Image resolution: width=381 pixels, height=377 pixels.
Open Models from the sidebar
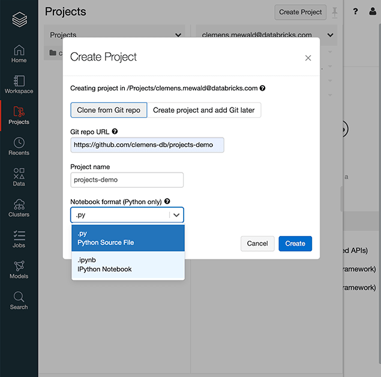19,269
